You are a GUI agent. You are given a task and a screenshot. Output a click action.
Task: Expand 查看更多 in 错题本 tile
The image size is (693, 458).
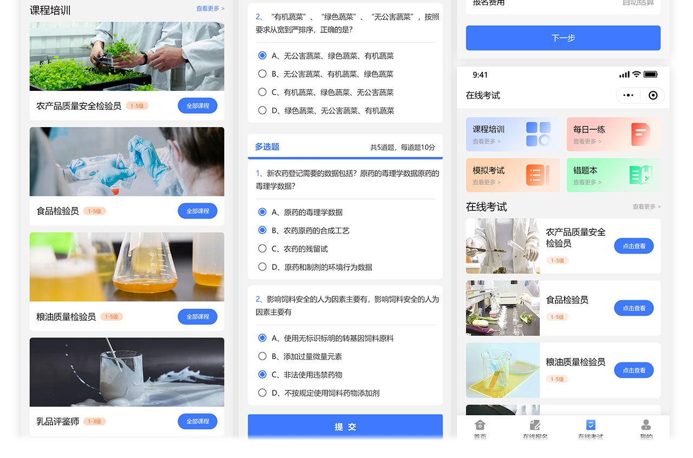587,183
